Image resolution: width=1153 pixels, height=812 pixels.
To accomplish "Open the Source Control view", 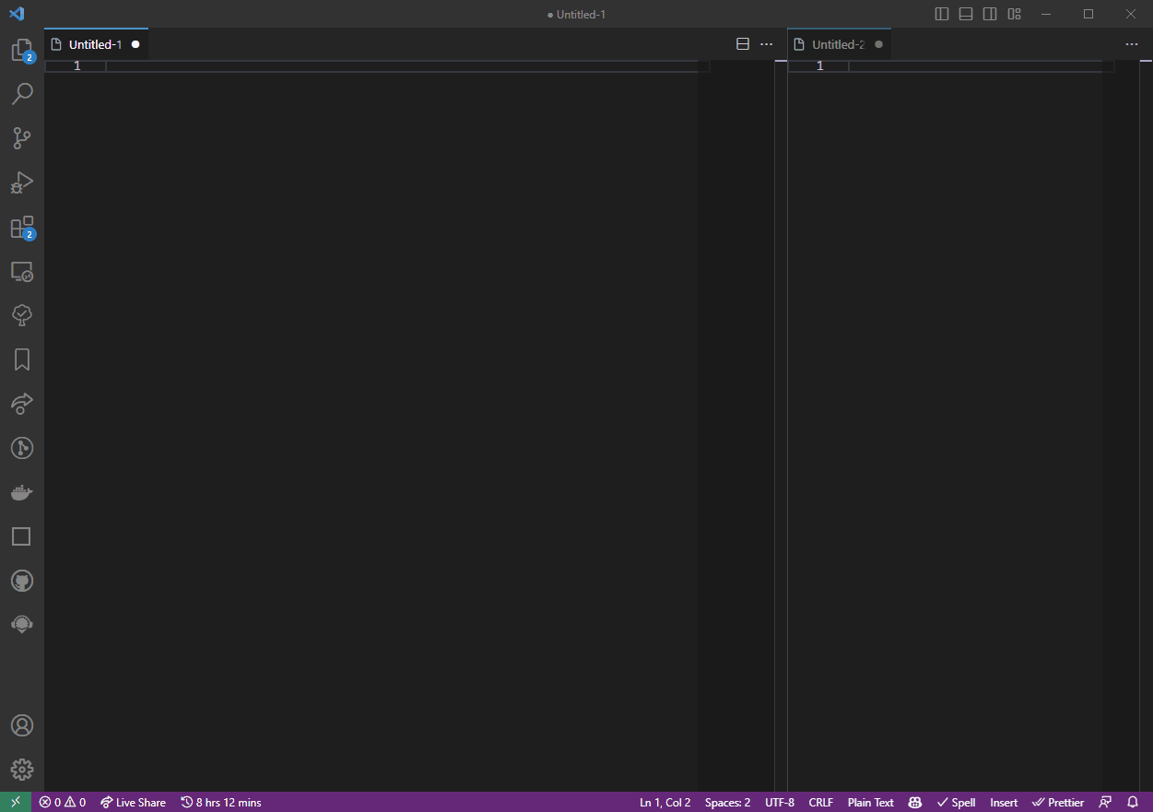I will pos(22,137).
